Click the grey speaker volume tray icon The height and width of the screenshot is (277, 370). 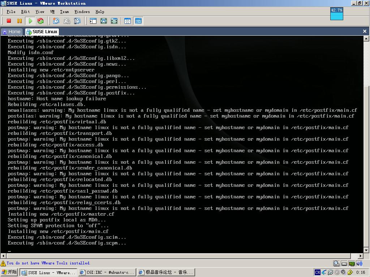click(x=344, y=272)
